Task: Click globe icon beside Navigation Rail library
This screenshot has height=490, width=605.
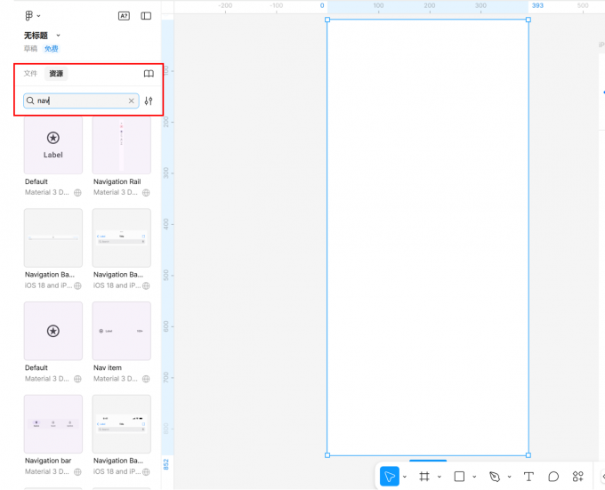Action: pos(146,192)
